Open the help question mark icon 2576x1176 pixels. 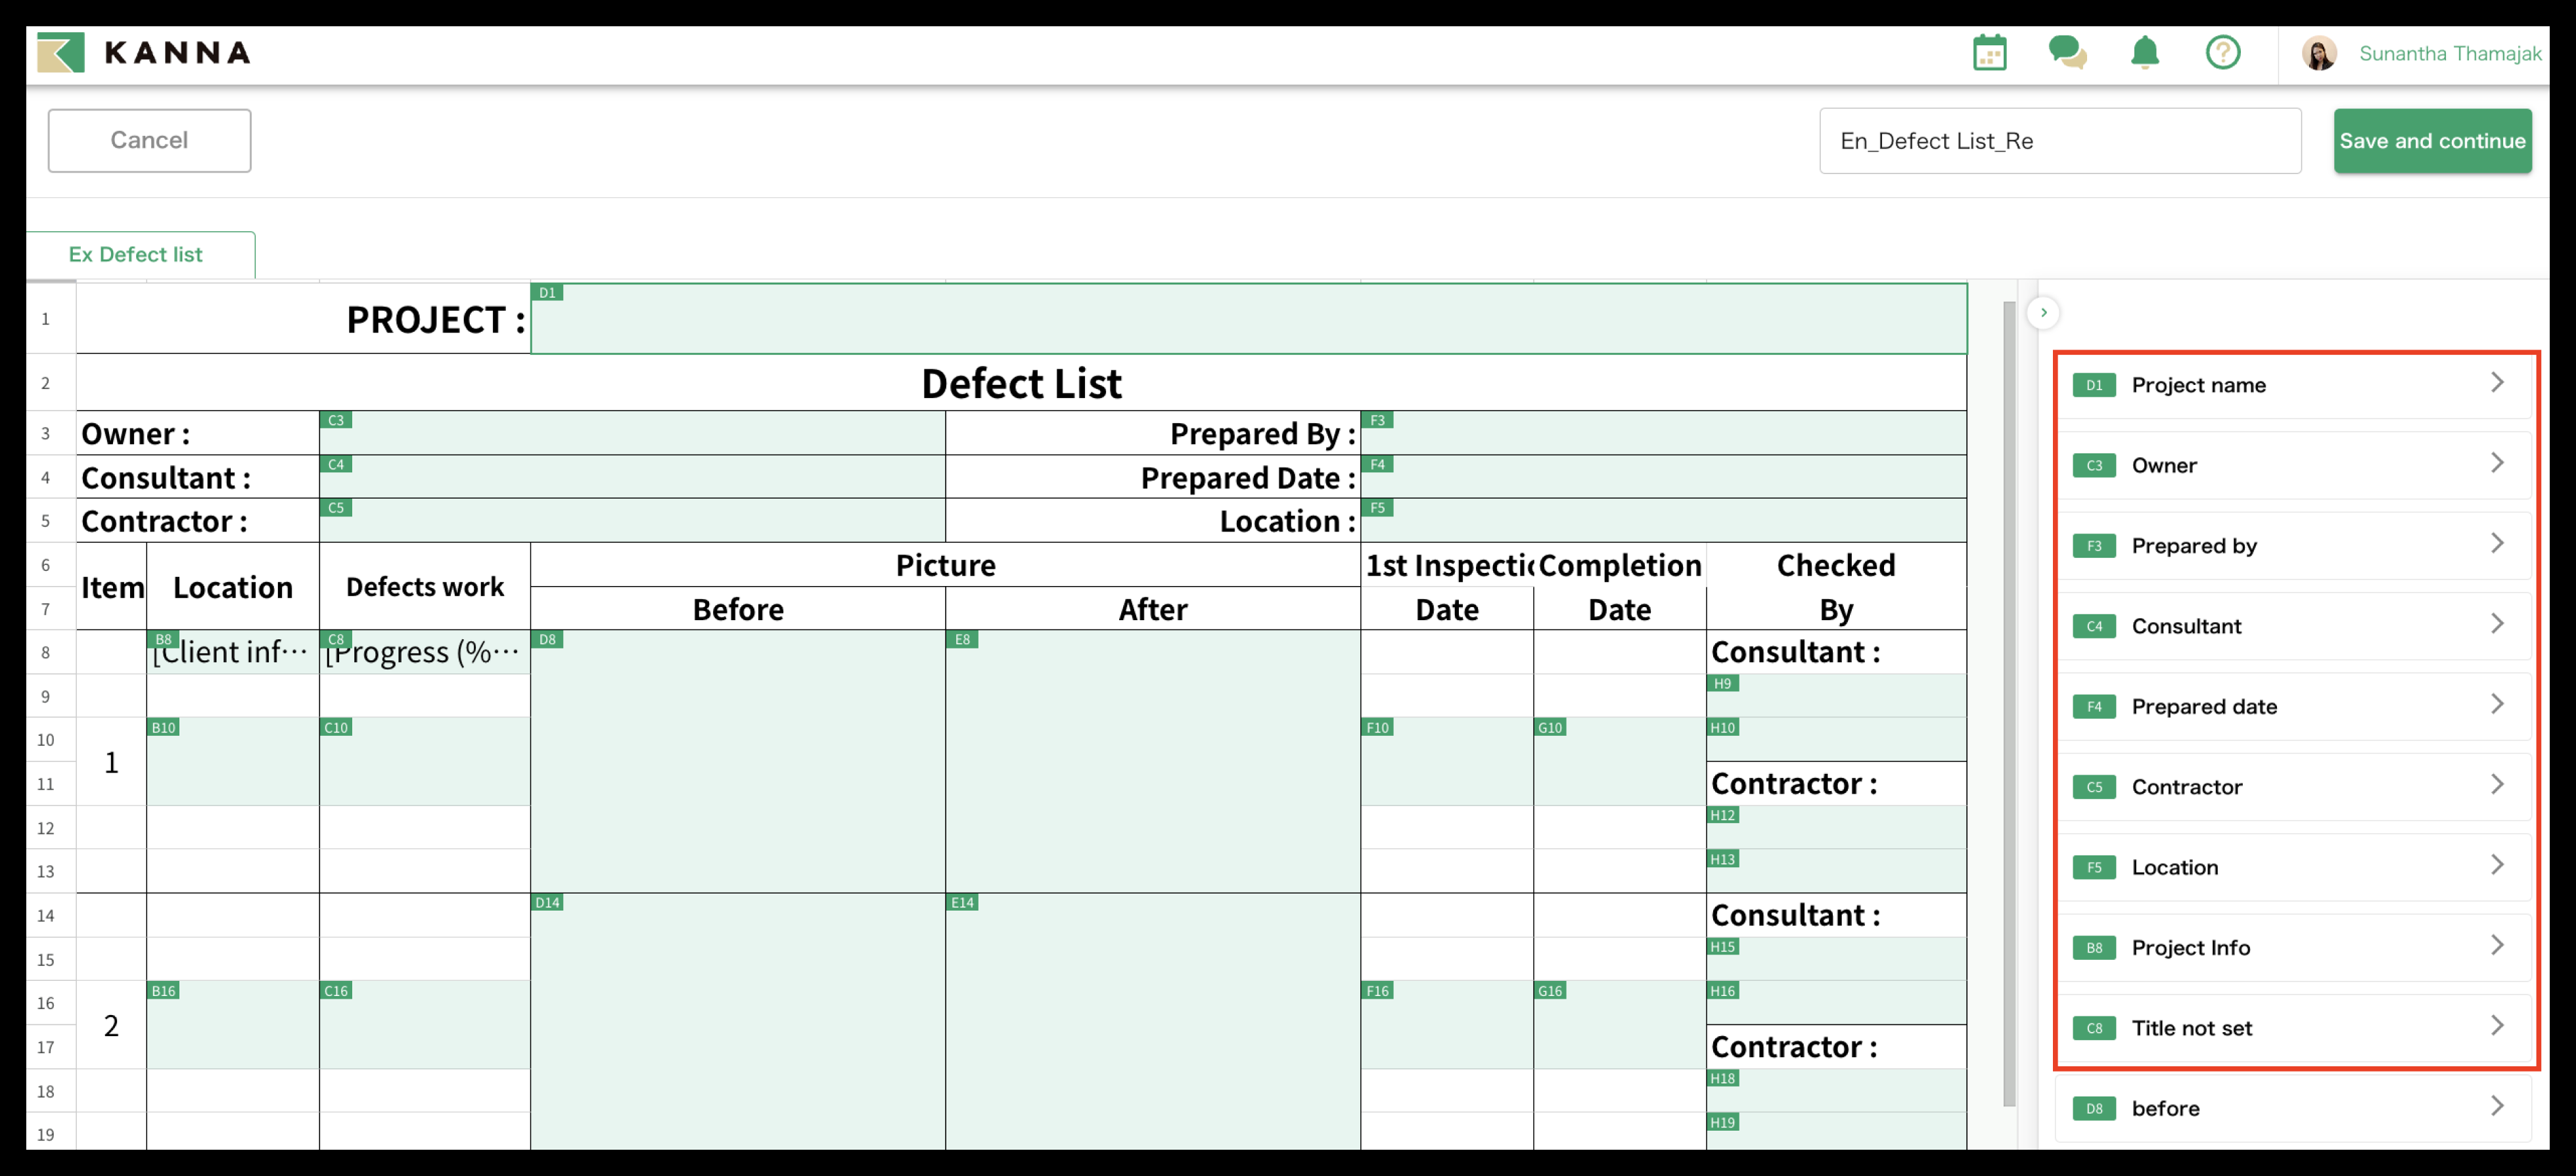2222,53
